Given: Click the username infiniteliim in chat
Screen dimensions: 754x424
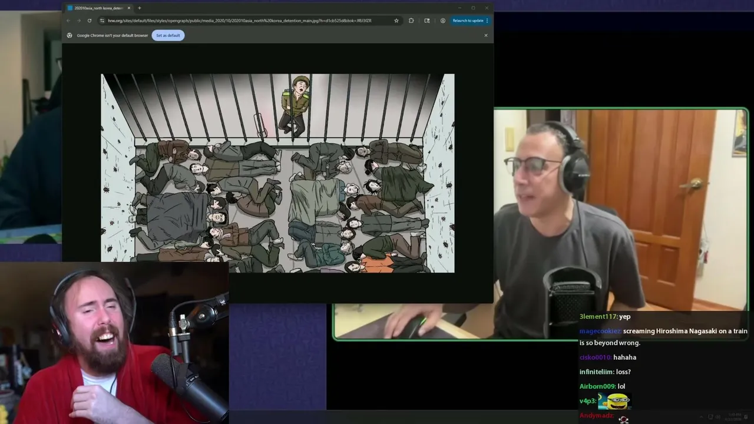Looking at the screenshot, I should (597, 372).
